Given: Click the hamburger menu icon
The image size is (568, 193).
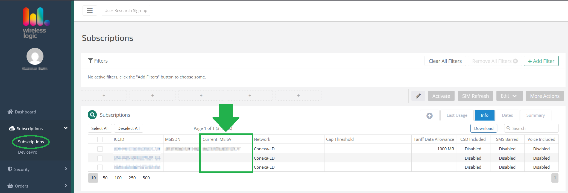Looking at the screenshot, I should [x=90, y=10].
